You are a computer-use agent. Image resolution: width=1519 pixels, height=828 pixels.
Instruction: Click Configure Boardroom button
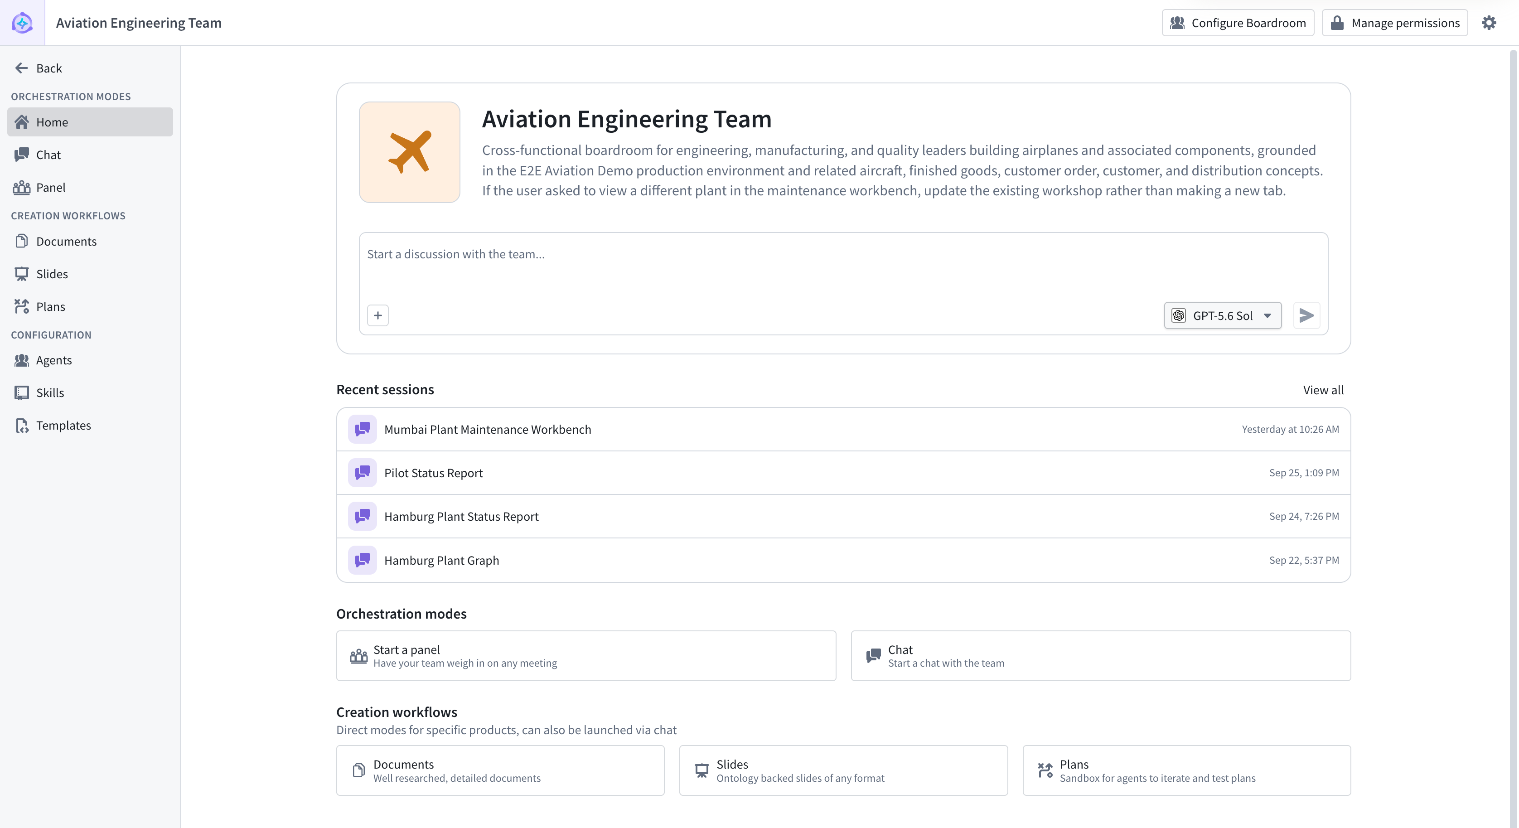pyautogui.click(x=1238, y=22)
